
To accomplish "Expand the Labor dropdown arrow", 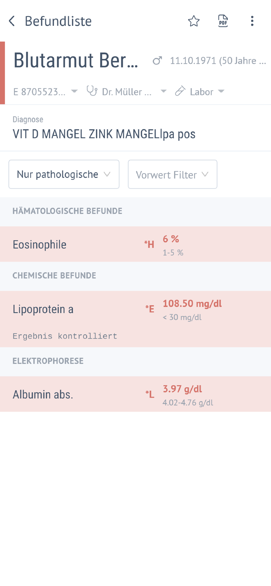I will 221,91.
